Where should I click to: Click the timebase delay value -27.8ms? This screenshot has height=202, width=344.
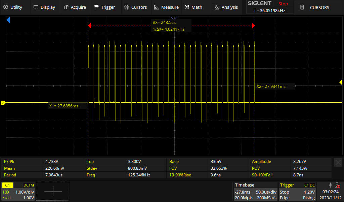click(242, 192)
